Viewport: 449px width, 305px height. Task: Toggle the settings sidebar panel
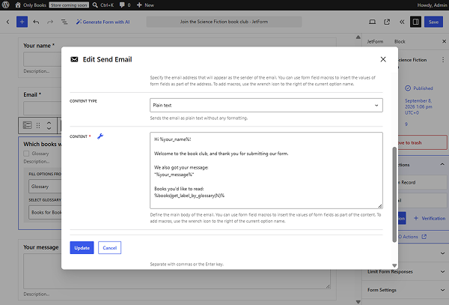(x=415, y=22)
